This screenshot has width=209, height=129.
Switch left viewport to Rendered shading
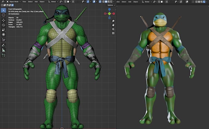click(111, 2)
